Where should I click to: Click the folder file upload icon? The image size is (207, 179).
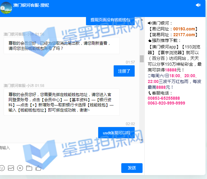29,168
